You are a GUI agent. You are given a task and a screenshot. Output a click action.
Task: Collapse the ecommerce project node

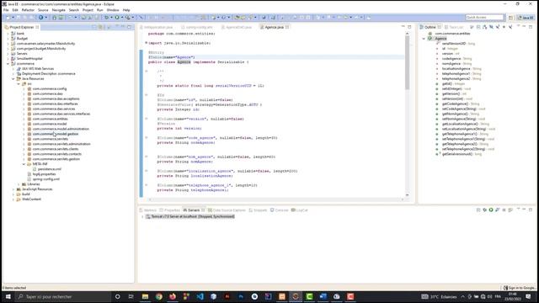[x=8, y=64]
